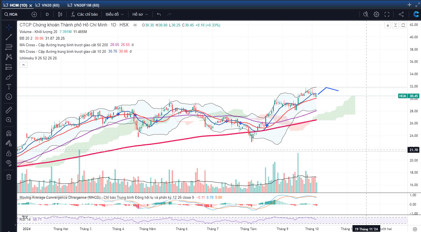Open the candlestick chart style menu
This screenshot has width=421, height=232.
(x=60, y=14)
